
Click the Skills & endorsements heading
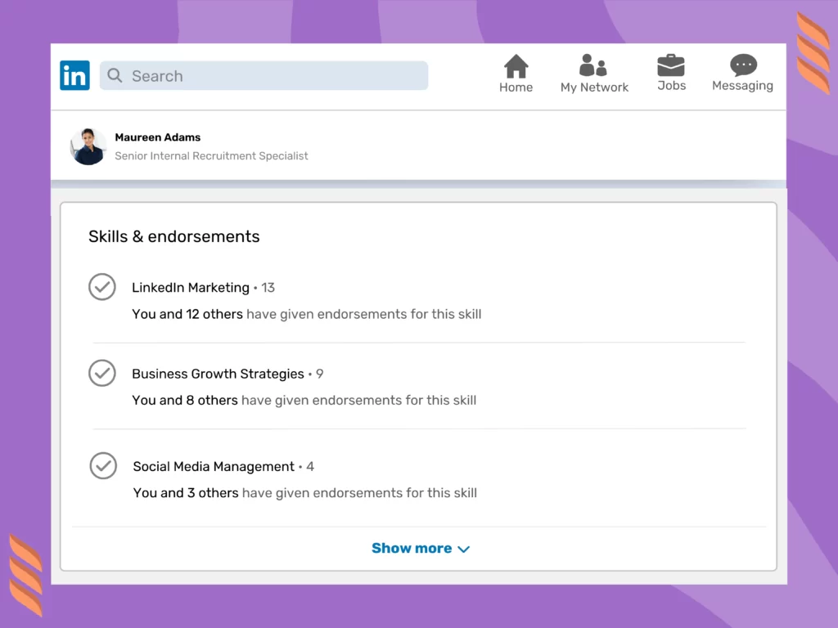click(x=173, y=236)
